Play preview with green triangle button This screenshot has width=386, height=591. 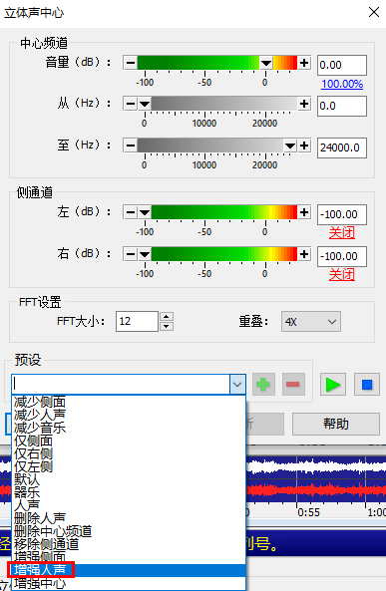pos(333,384)
